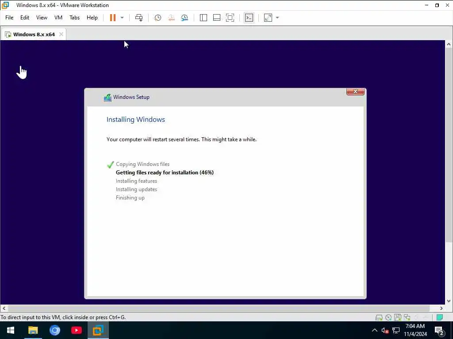Open the Windows Start menu
This screenshot has width=453, height=339.
(11, 330)
